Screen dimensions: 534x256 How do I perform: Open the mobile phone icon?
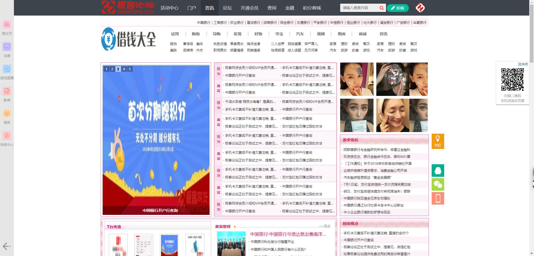pos(438,198)
